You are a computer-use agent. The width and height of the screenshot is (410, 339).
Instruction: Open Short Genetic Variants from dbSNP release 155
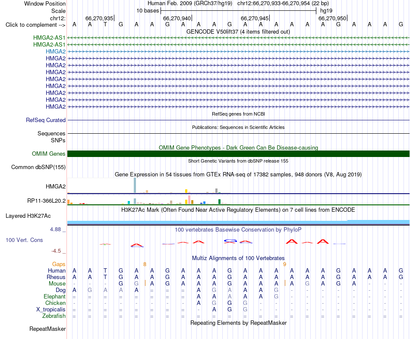point(238,161)
